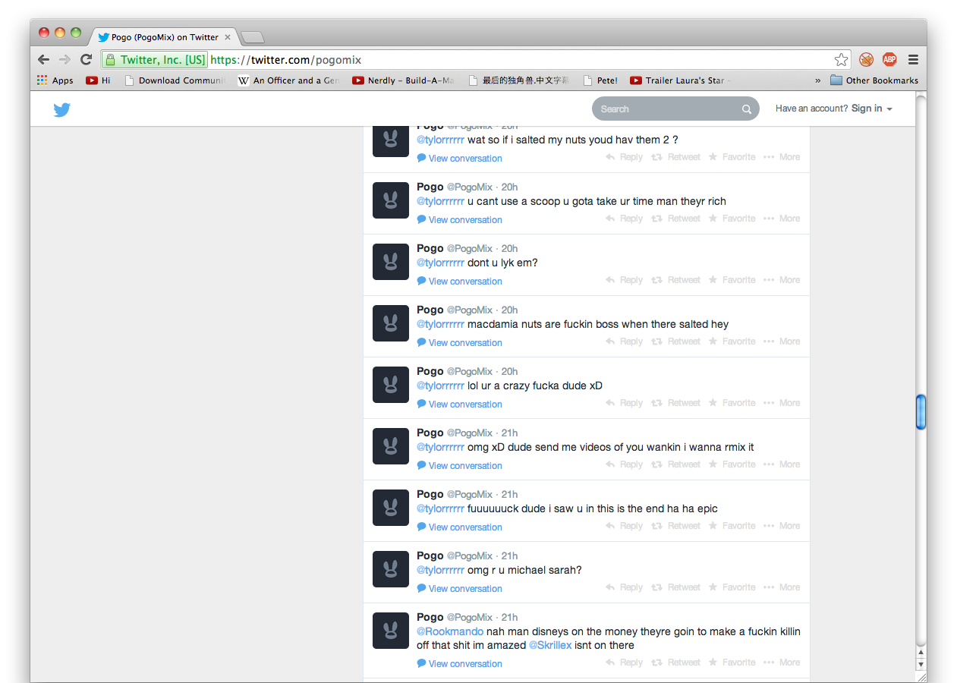
Task: Click Pogo avatar on macdamia nuts tweet
Action: click(x=391, y=323)
